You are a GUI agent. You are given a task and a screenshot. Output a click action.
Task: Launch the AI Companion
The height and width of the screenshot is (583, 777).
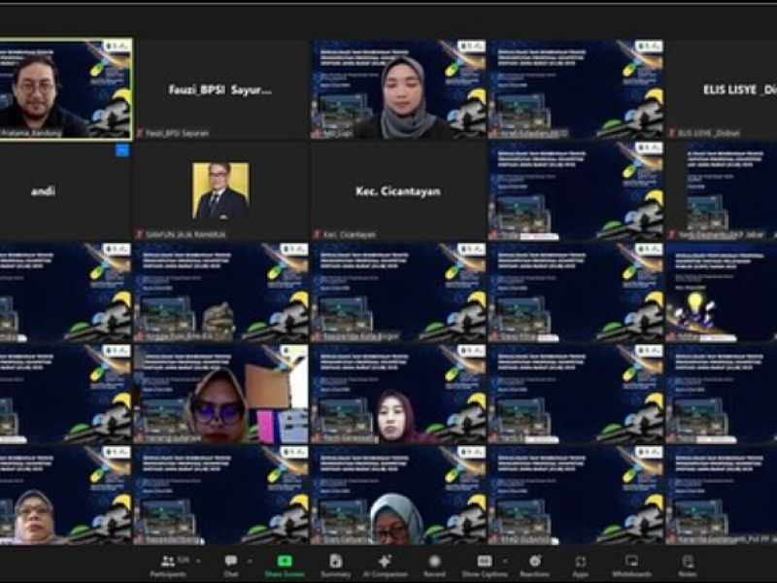(x=385, y=562)
